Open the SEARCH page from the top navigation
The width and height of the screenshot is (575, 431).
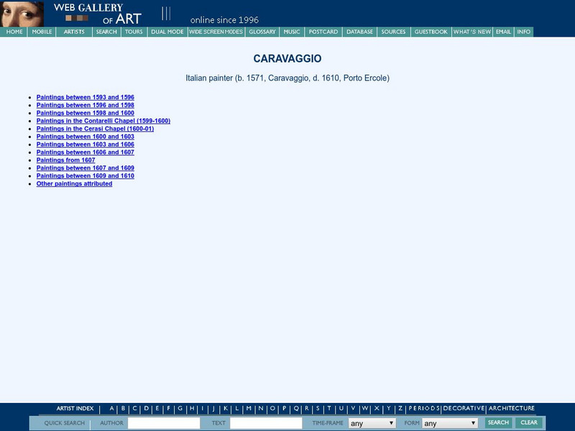(x=106, y=32)
